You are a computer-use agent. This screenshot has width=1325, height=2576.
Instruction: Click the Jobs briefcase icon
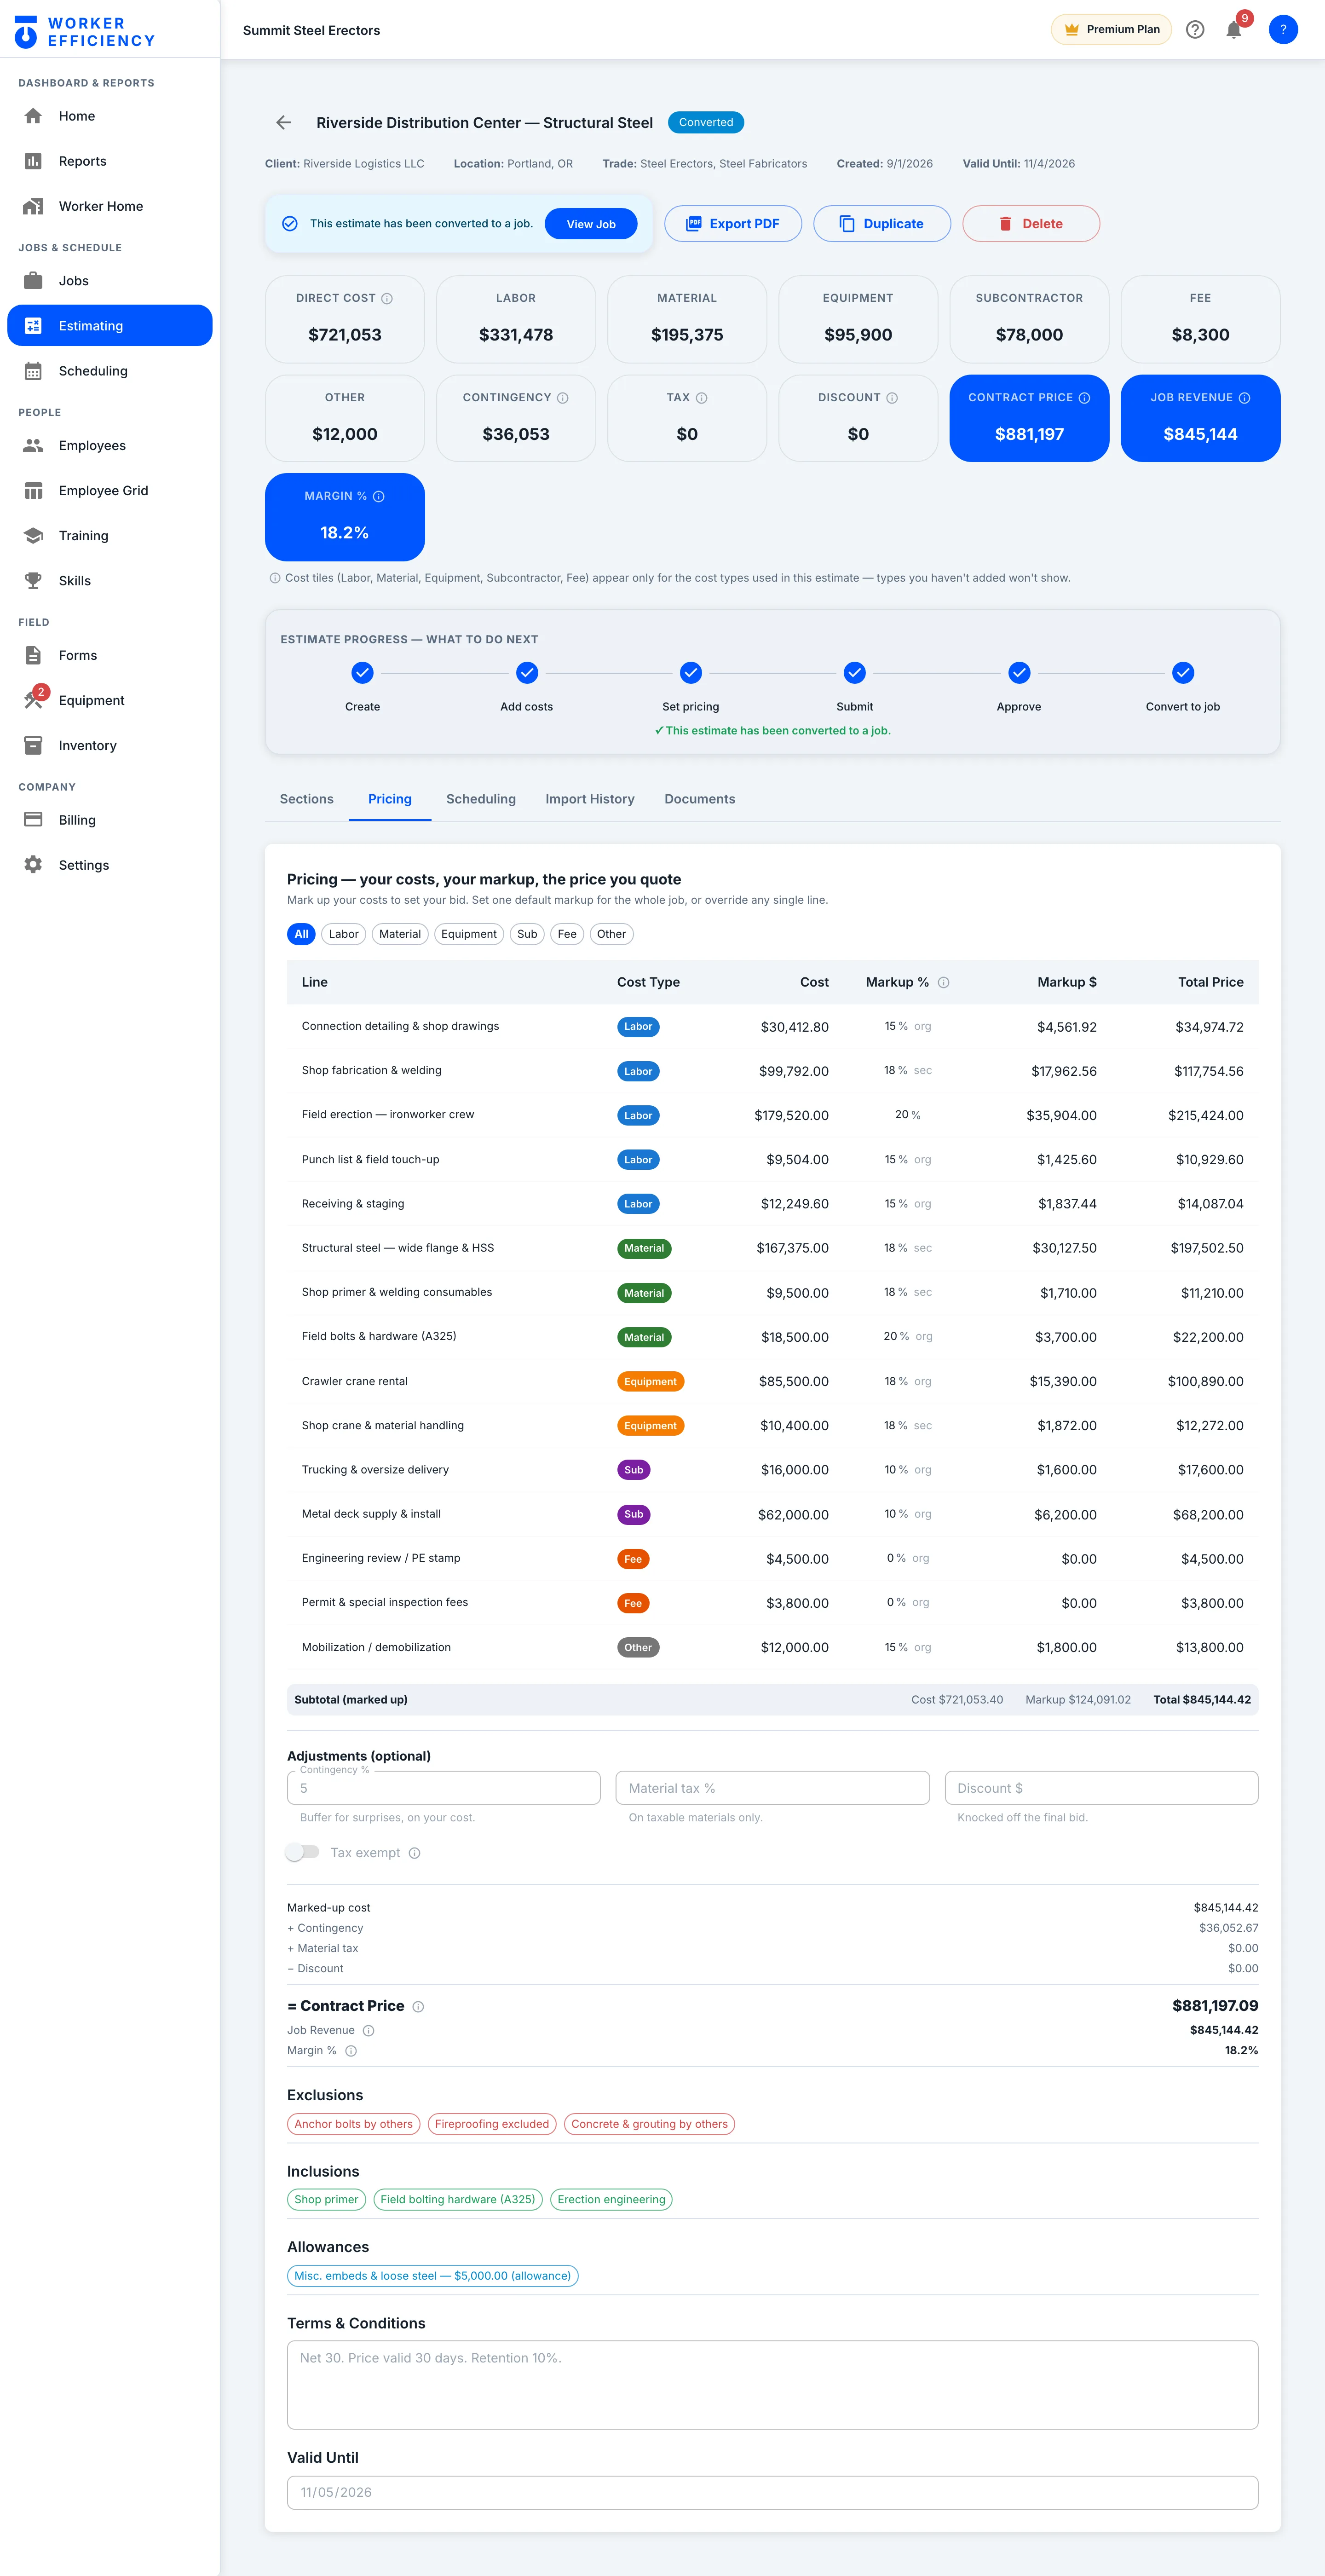33,281
